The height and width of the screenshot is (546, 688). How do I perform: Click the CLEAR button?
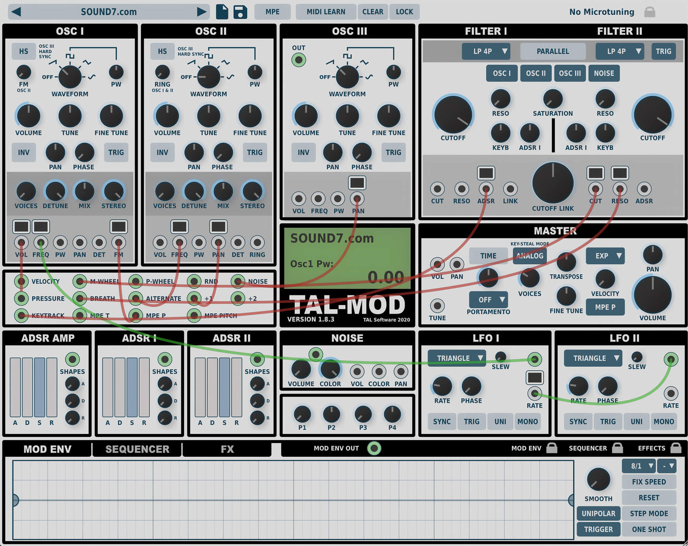coord(372,12)
